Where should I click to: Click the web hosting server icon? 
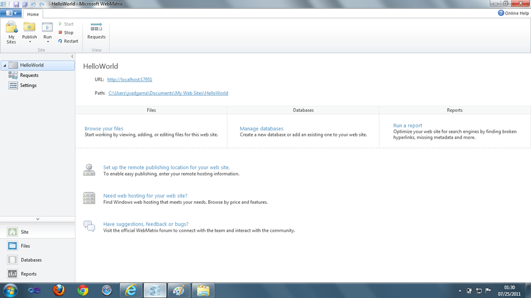89,198
